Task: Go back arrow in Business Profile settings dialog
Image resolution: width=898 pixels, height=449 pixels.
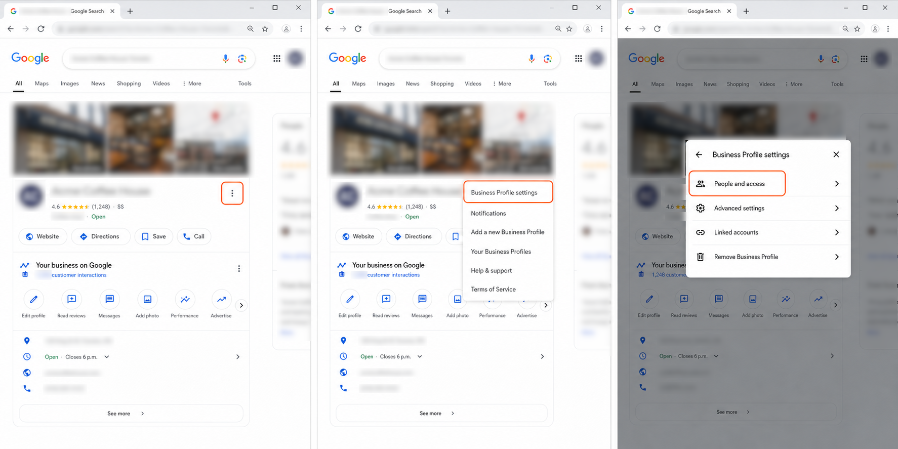Action: point(699,155)
